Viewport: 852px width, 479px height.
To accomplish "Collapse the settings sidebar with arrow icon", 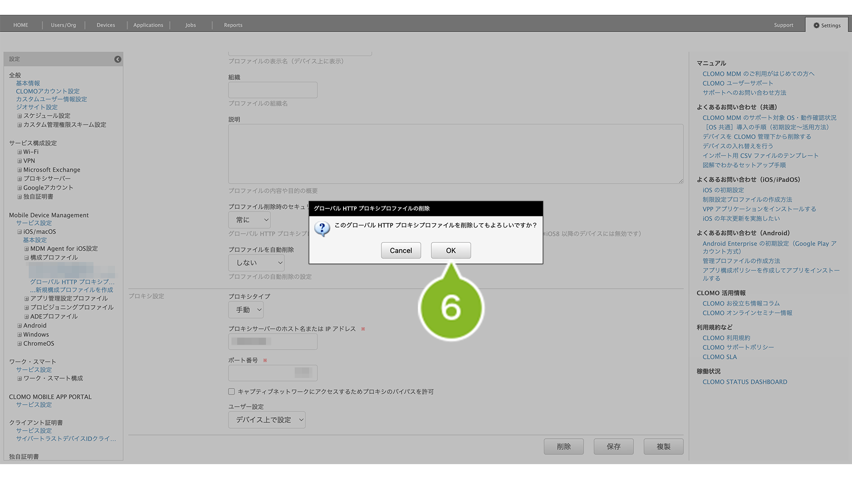I will [x=117, y=59].
